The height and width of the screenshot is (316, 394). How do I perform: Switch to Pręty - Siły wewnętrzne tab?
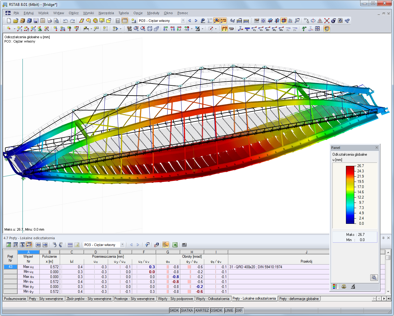click(x=46, y=299)
